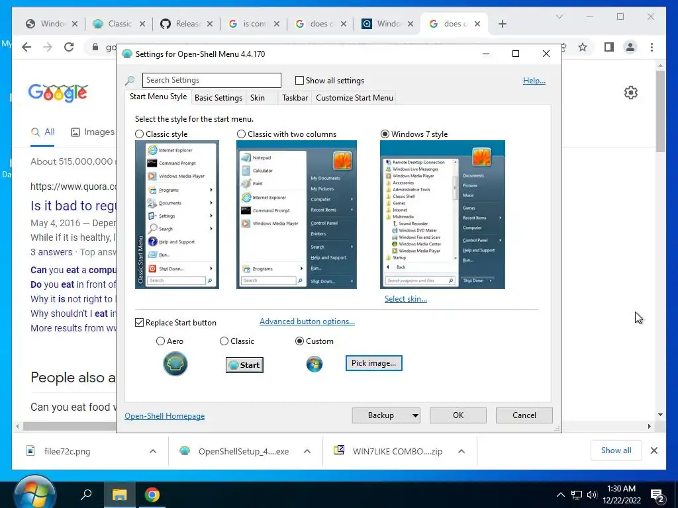The height and width of the screenshot is (508, 678).
Task: Click the Windows 7 orb Start button
Action: coord(34,493)
